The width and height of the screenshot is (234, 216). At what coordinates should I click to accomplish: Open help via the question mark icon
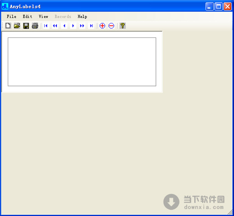[x=122, y=26]
